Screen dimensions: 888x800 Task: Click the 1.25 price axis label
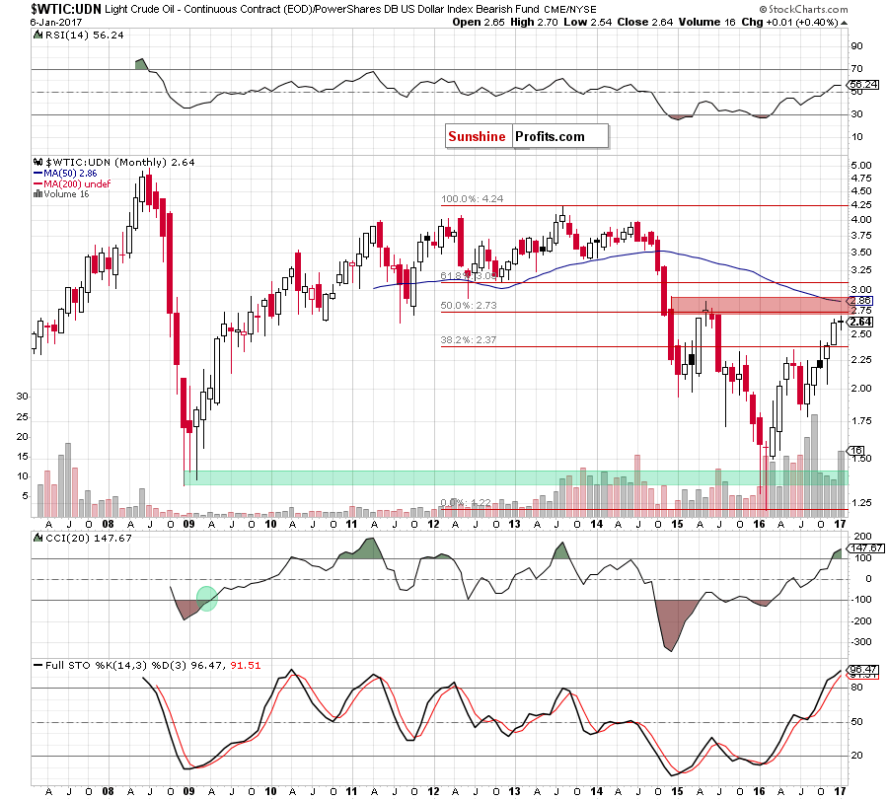click(x=861, y=503)
